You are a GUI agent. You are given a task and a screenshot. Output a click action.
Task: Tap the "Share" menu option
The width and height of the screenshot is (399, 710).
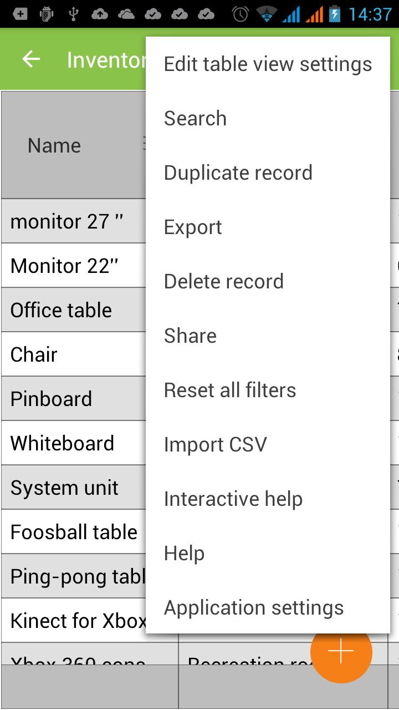(x=190, y=335)
